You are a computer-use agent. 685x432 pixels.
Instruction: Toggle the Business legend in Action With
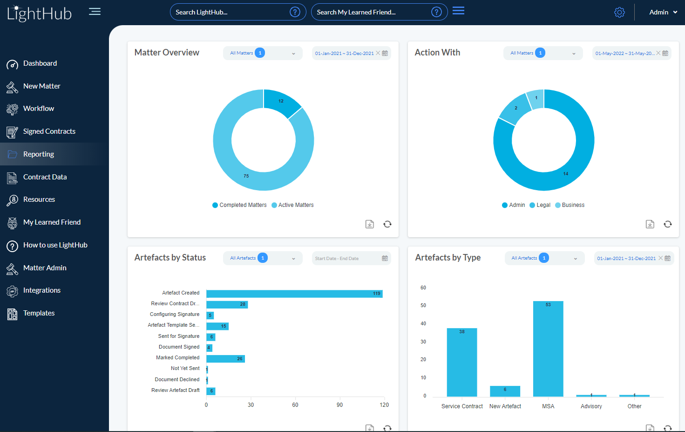pyautogui.click(x=570, y=205)
